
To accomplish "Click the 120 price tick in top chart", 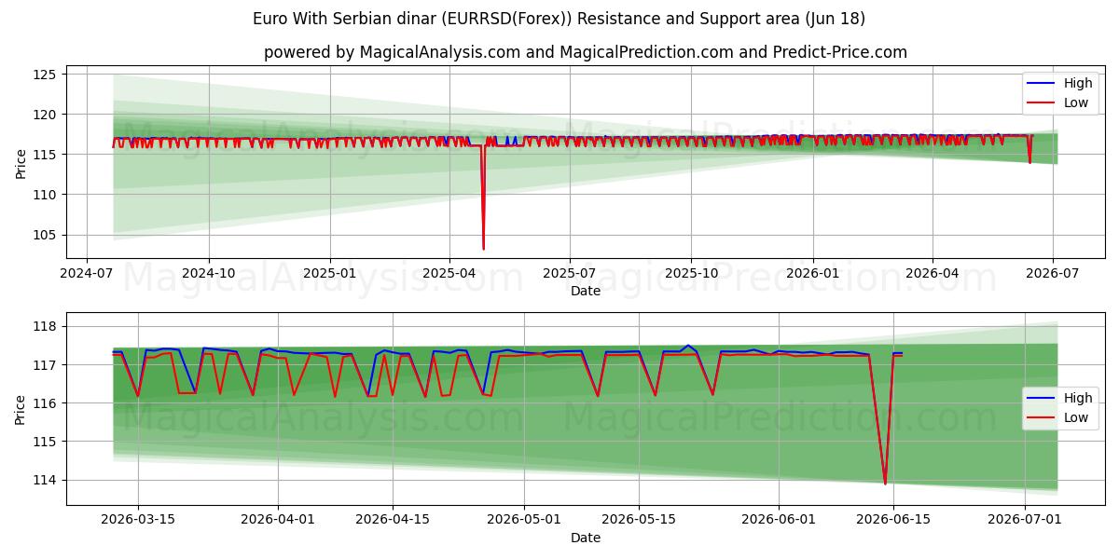I will pyautogui.click(x=47, y=115).
